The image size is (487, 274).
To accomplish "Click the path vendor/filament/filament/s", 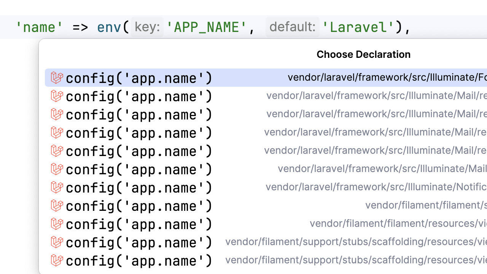I will pyautogui.click(x=426, y=205).
